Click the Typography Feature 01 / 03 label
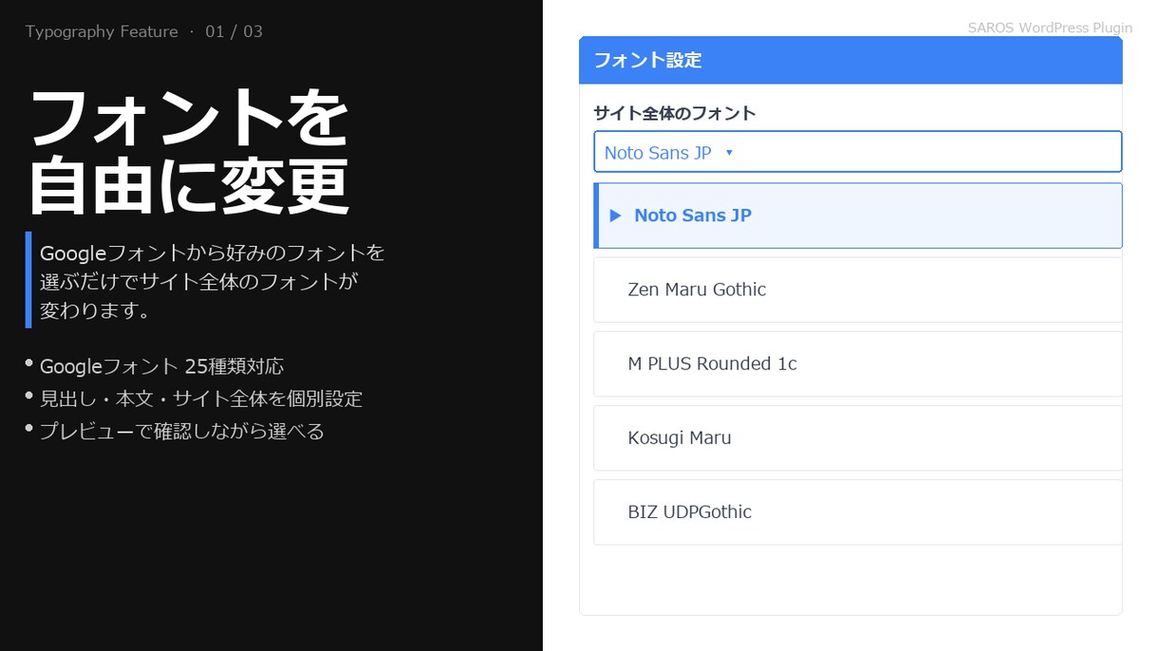Image resolution: width=1158 pixels, height=651 pixels. (x=144, y=31)
